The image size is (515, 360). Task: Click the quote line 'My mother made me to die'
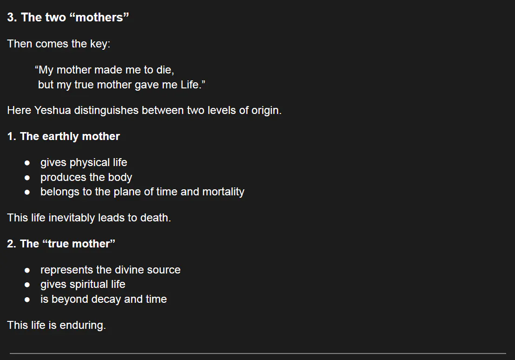coord(105,70)
